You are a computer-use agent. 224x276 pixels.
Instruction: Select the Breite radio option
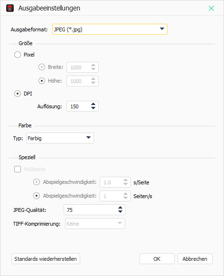[x=42, y=67]
